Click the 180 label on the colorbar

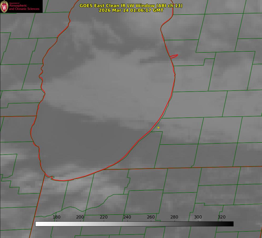(x=57, y=217)
